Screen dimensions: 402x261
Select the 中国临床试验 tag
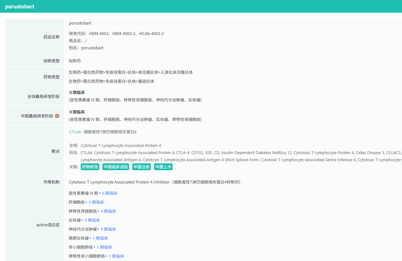tap(116, 167)
